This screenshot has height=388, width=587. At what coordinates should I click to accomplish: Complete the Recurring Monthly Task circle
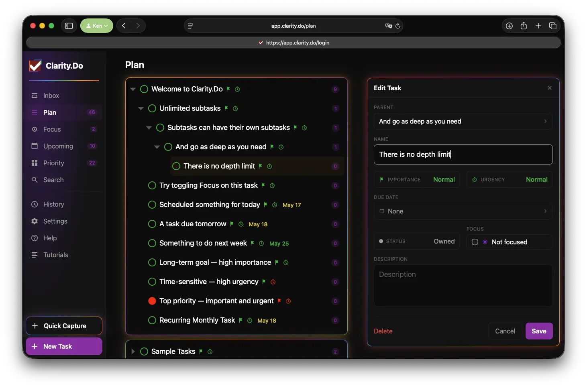click(152, 320)
